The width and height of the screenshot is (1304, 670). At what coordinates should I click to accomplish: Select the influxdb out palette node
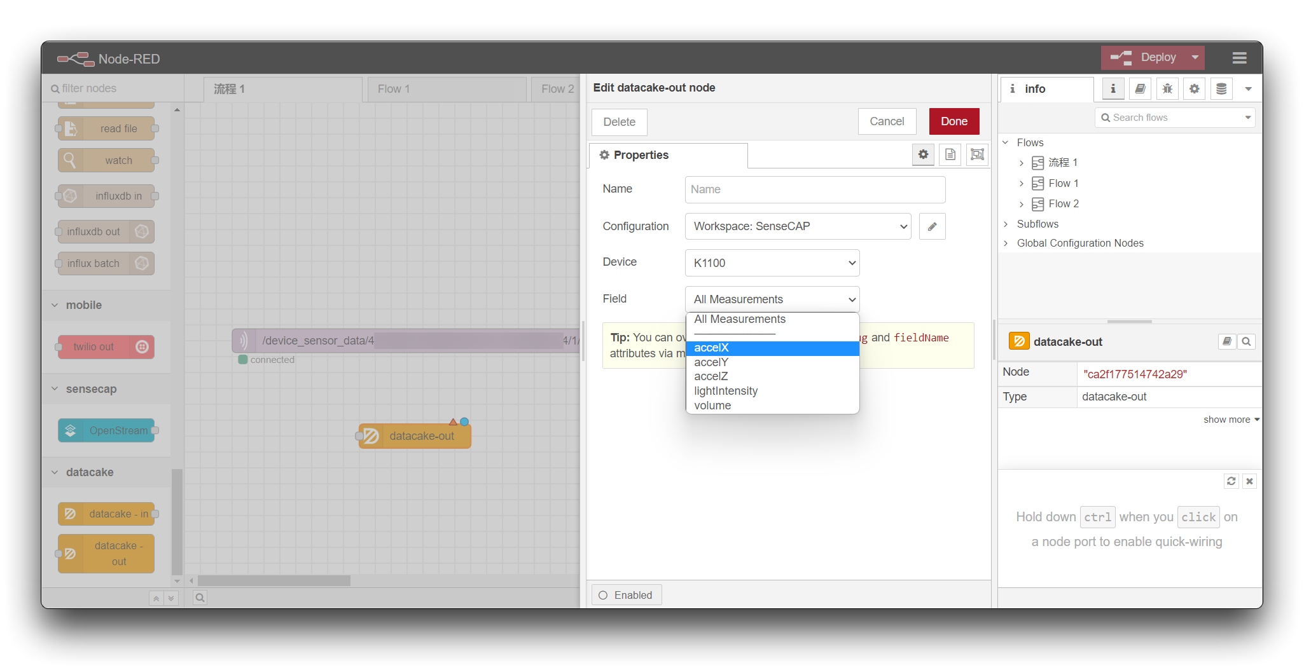[x=106, y=231]
